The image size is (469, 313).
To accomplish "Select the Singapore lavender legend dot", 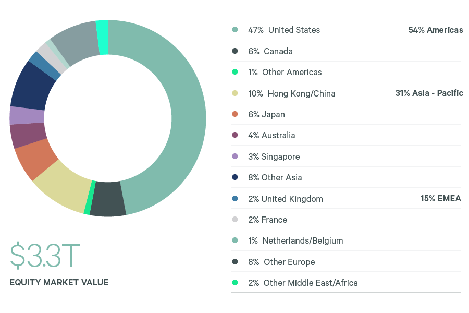I will pos(235,156).
